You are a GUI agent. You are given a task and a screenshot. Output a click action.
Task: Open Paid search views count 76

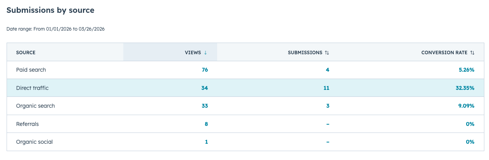pyautogui.click(x=205, y=70)
